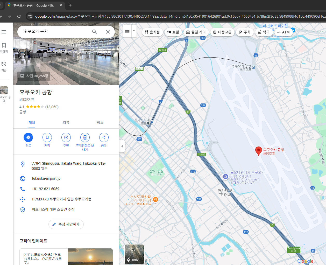Screen dimensions: 326x265
Task: Collapse the side panel with the arrow
Action: click(x=122, y=146)
